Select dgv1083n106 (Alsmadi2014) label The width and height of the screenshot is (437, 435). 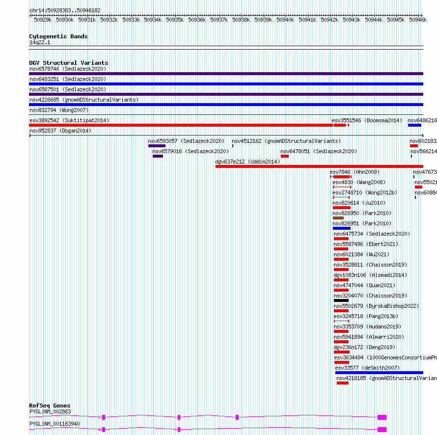coord(370,275)
